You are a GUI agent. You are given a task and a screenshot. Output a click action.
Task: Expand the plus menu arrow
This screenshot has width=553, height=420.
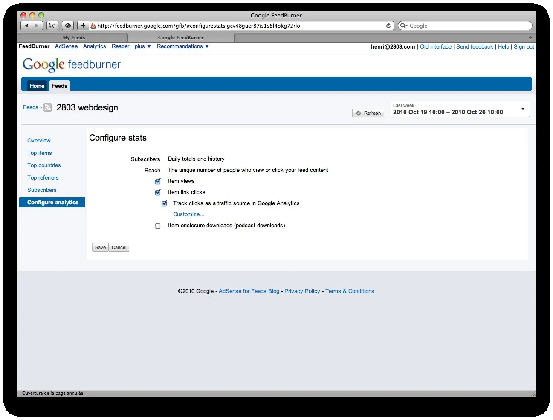(x=149, y=46)
